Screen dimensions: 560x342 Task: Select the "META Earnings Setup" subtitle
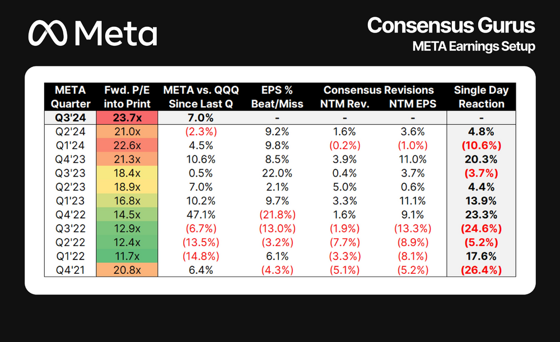(x=473, y=46)
